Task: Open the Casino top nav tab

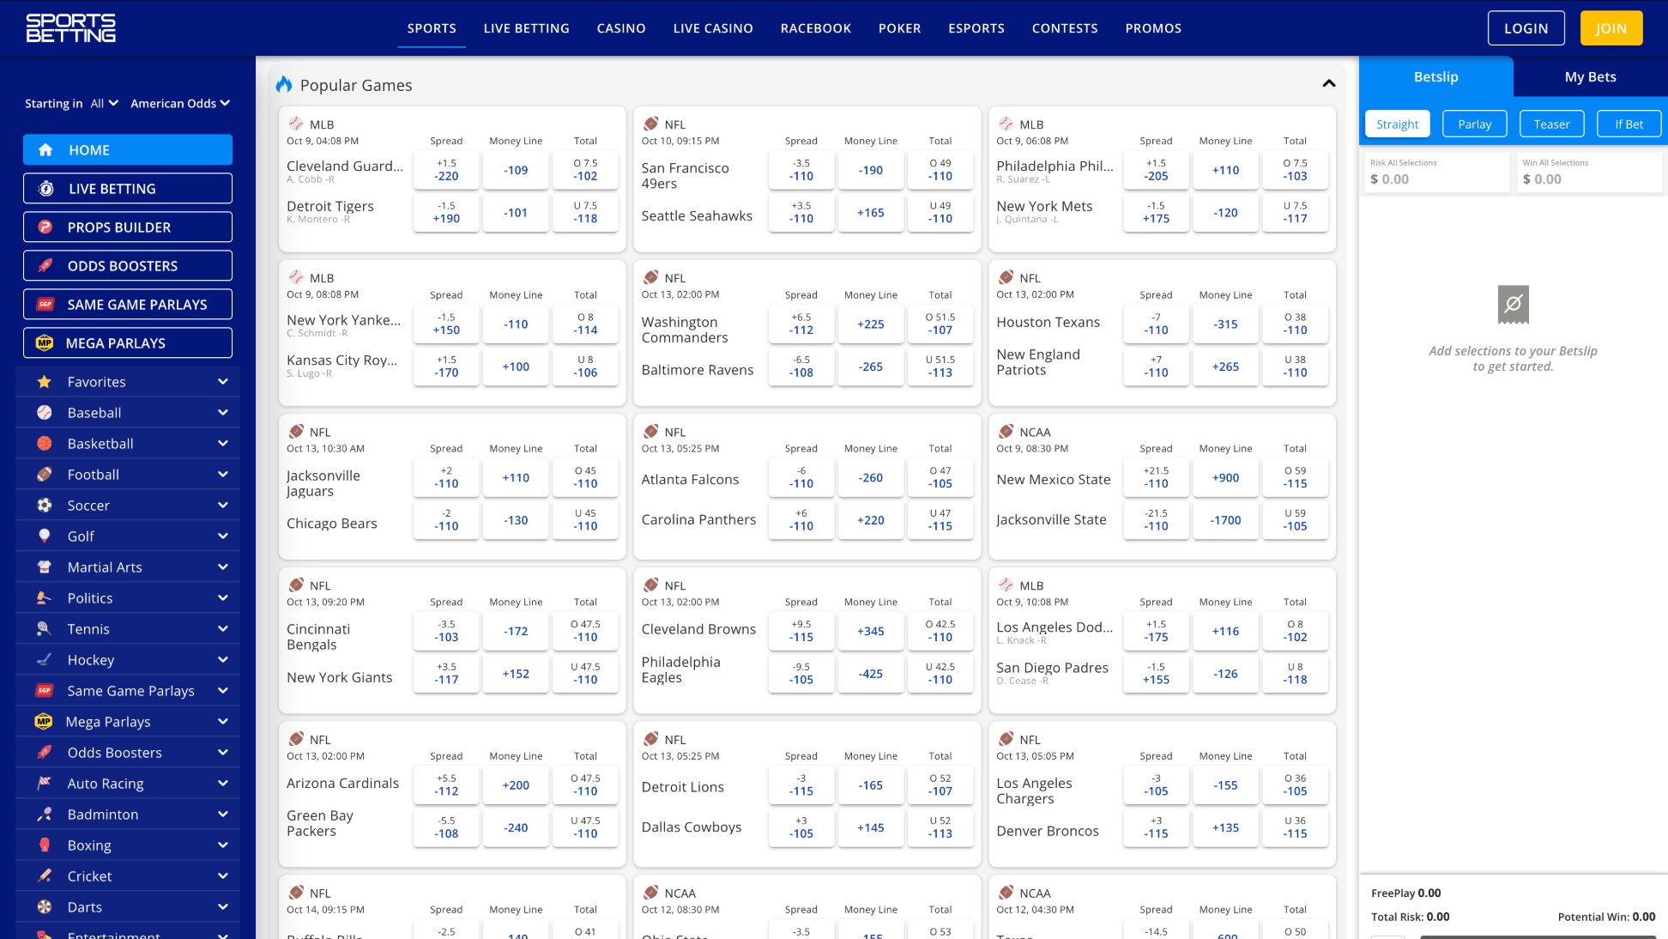Action: 621,28
